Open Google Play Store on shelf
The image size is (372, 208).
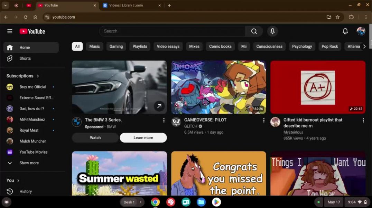click(216, 202)
